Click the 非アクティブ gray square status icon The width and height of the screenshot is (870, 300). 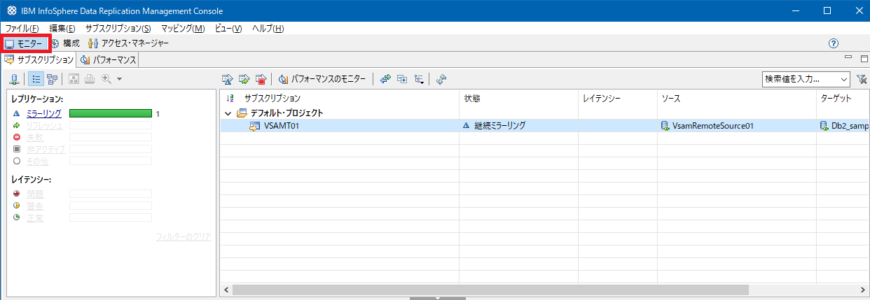[x=16, y=149]
